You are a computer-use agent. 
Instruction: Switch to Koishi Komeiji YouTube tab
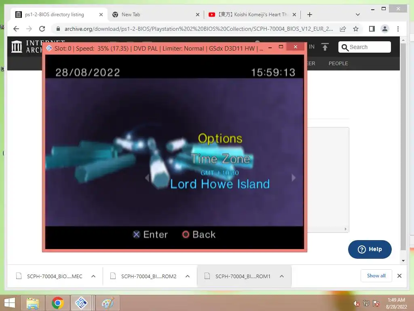(253, 15)
